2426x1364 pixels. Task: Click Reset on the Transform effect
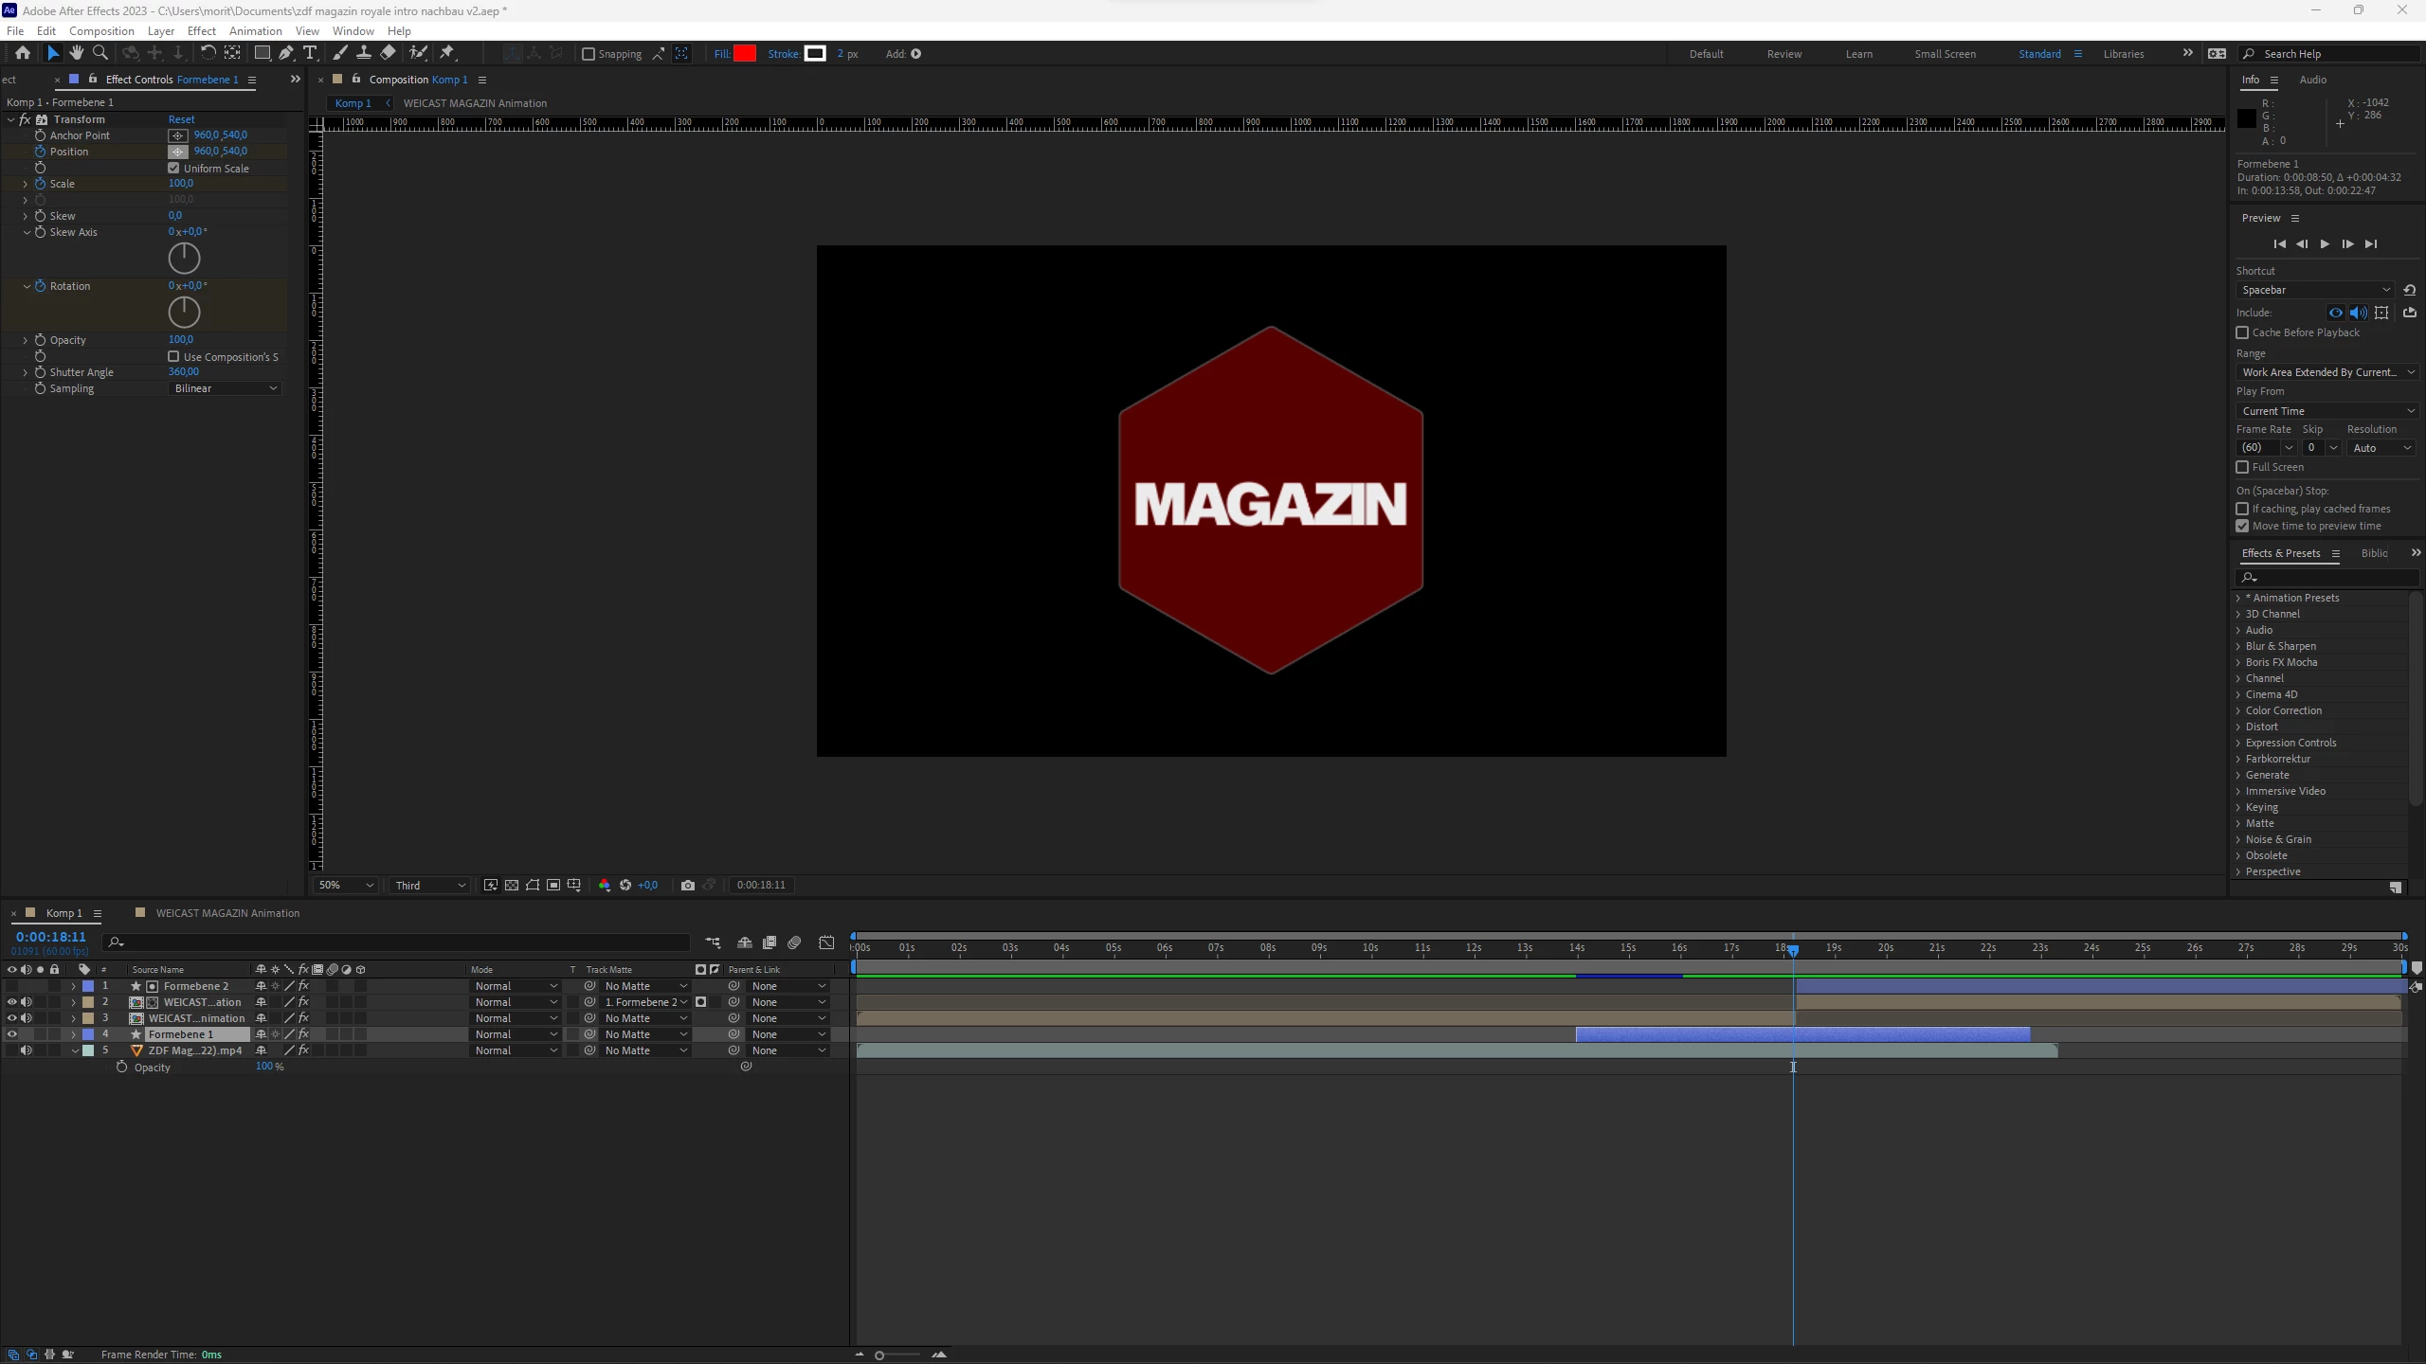[181, 119]
